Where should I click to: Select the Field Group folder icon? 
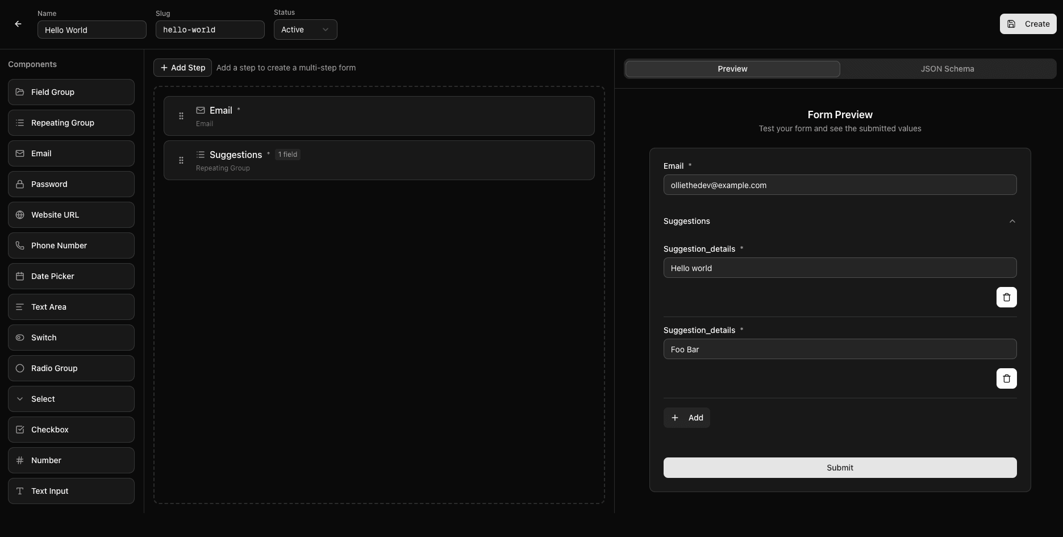point(20,92)
